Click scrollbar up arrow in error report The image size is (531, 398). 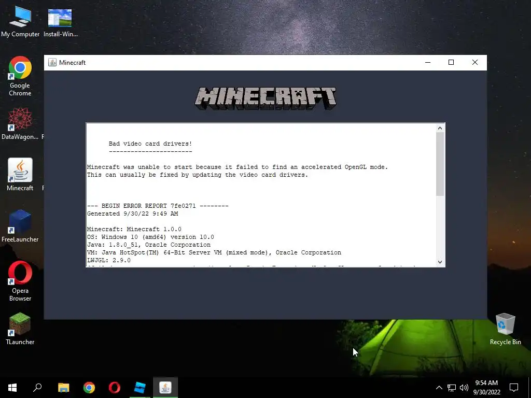440,128
